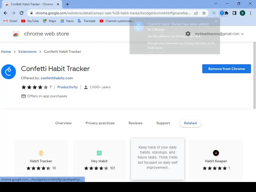
Task: Toggle the browser side panel icon
Action: point(234,13)
